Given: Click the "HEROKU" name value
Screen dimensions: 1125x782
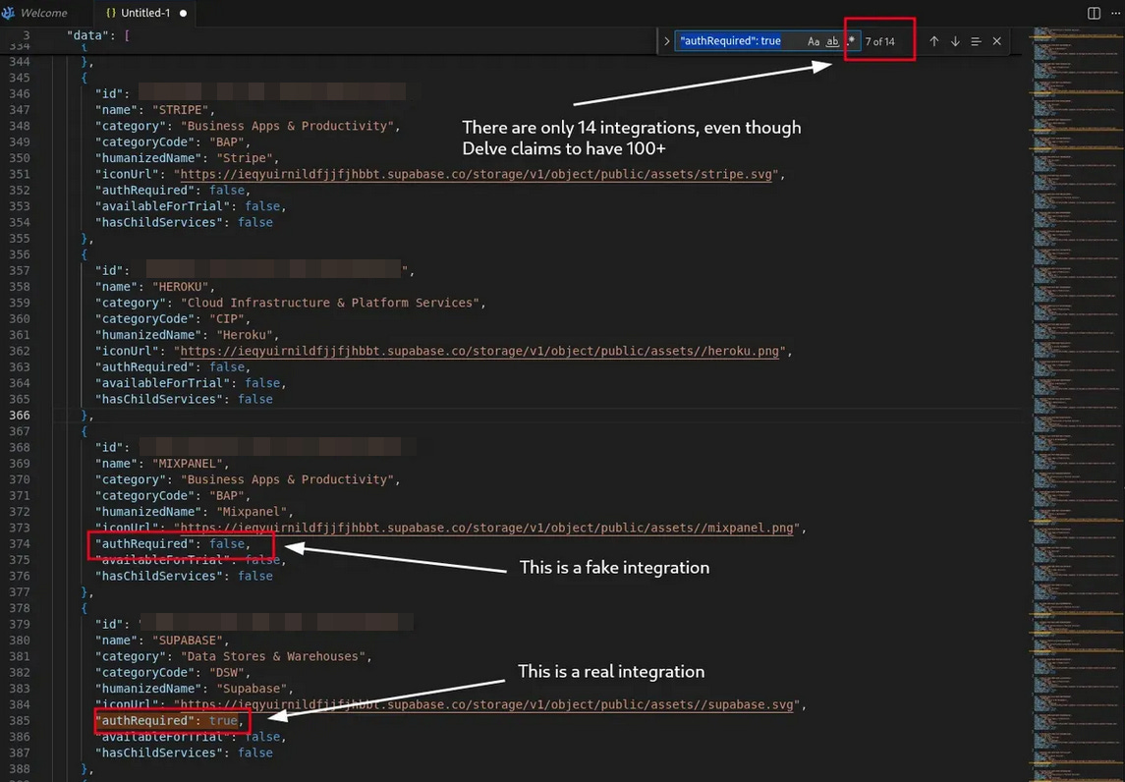Looking at the screenshot, I should [x=180, y=287].
